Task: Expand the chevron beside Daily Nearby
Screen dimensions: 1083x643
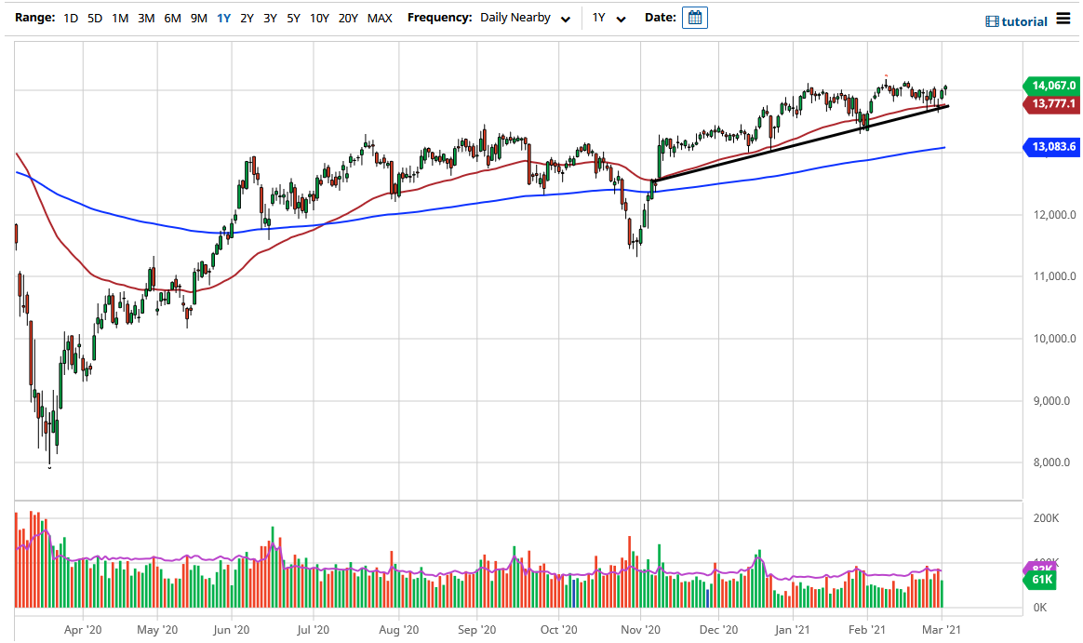Action: (567, 19)
